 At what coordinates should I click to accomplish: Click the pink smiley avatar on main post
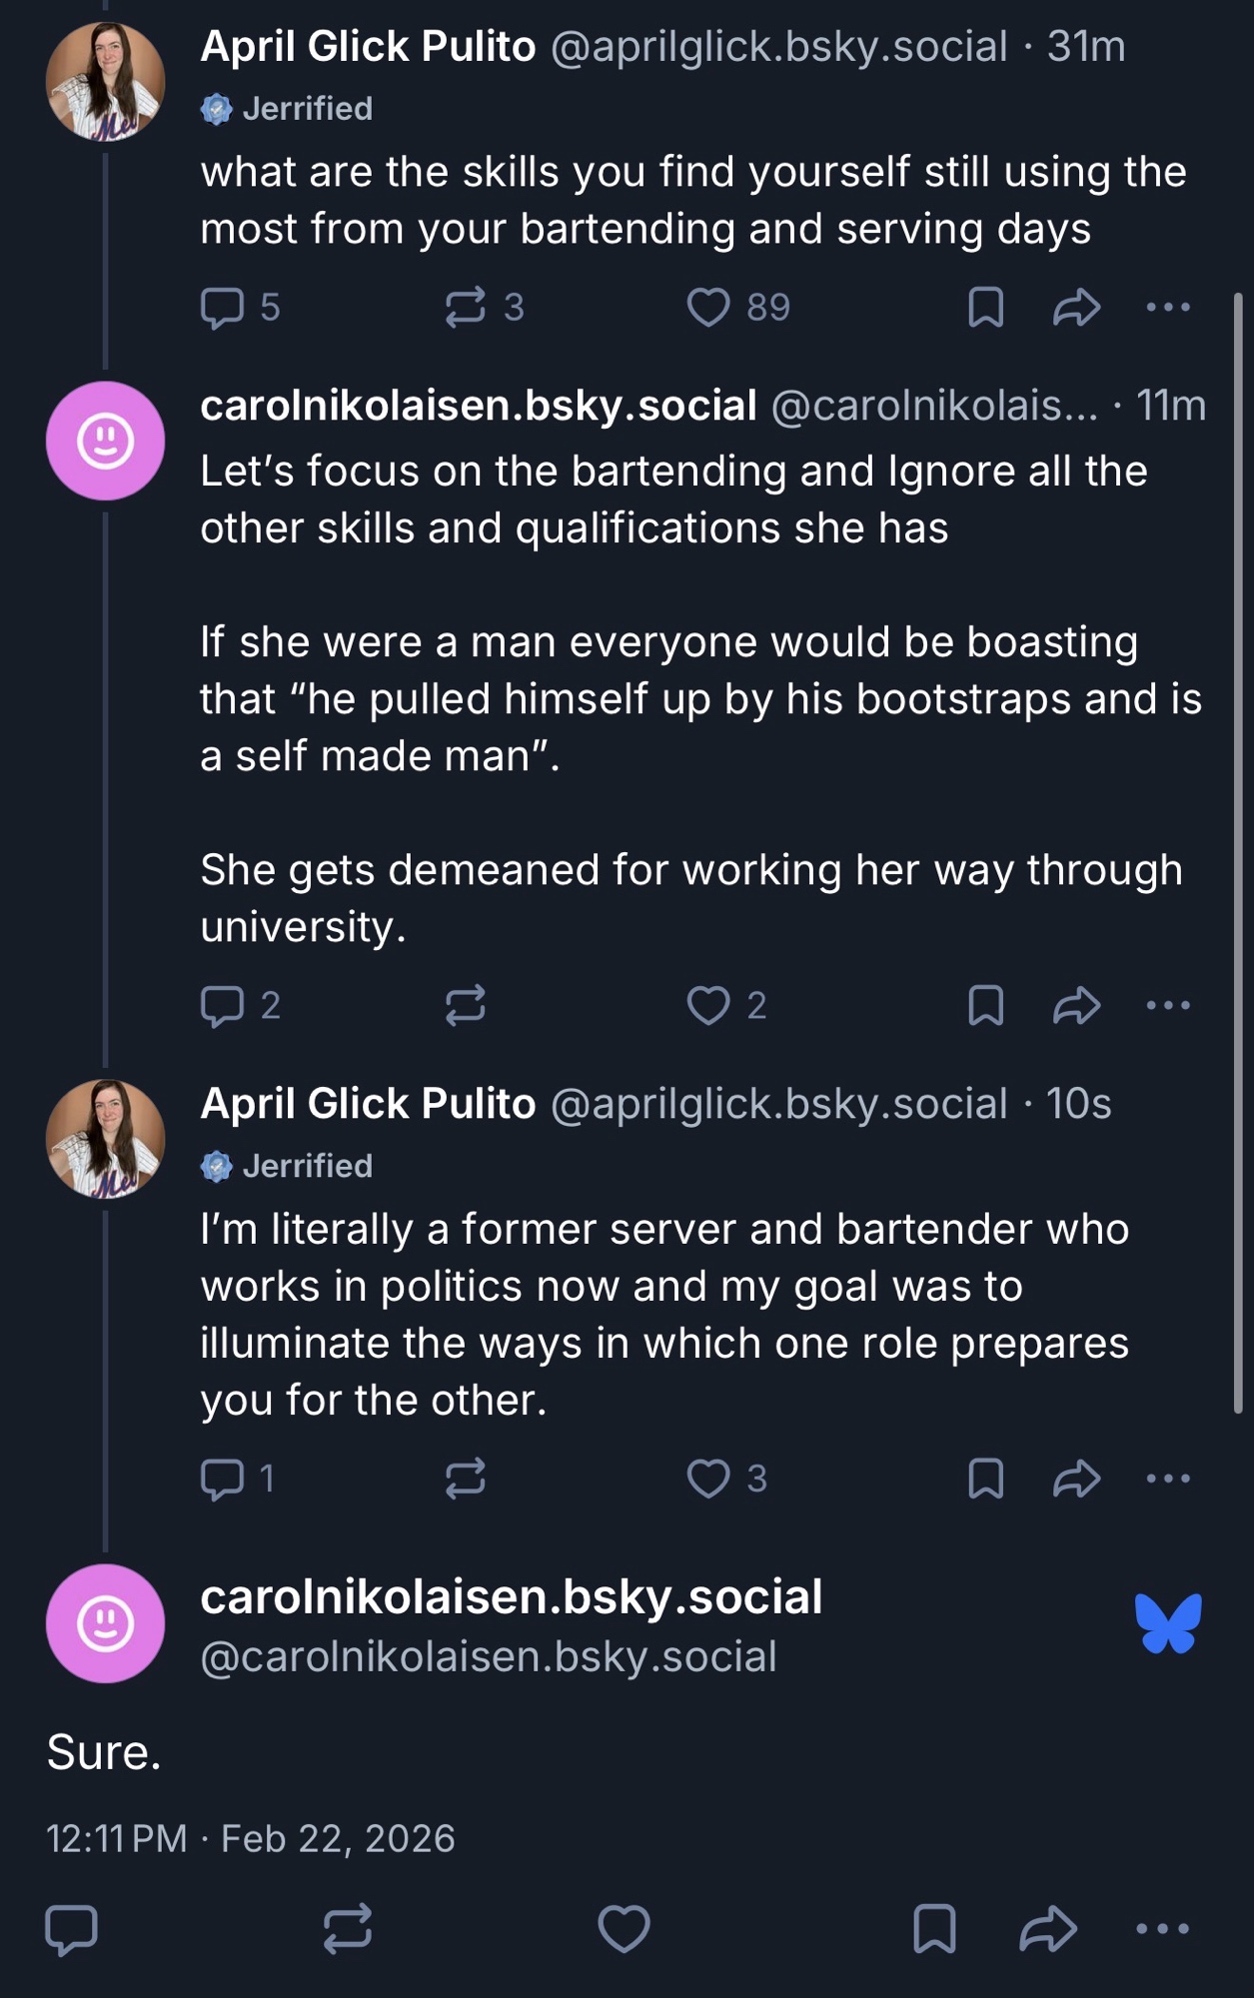[x=105, y=1623]
